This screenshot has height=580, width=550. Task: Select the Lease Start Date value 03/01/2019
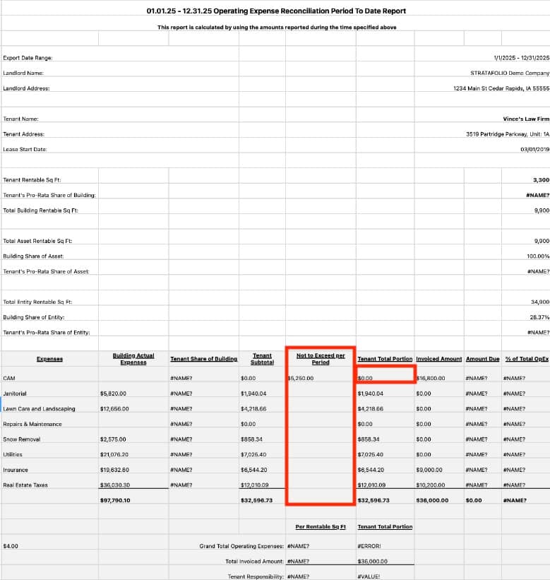pos(534,149)
